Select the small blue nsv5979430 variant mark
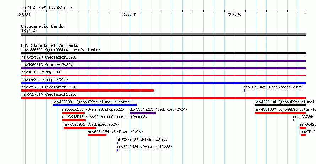This screenshot has height=164, width=316. coord(117,143)
